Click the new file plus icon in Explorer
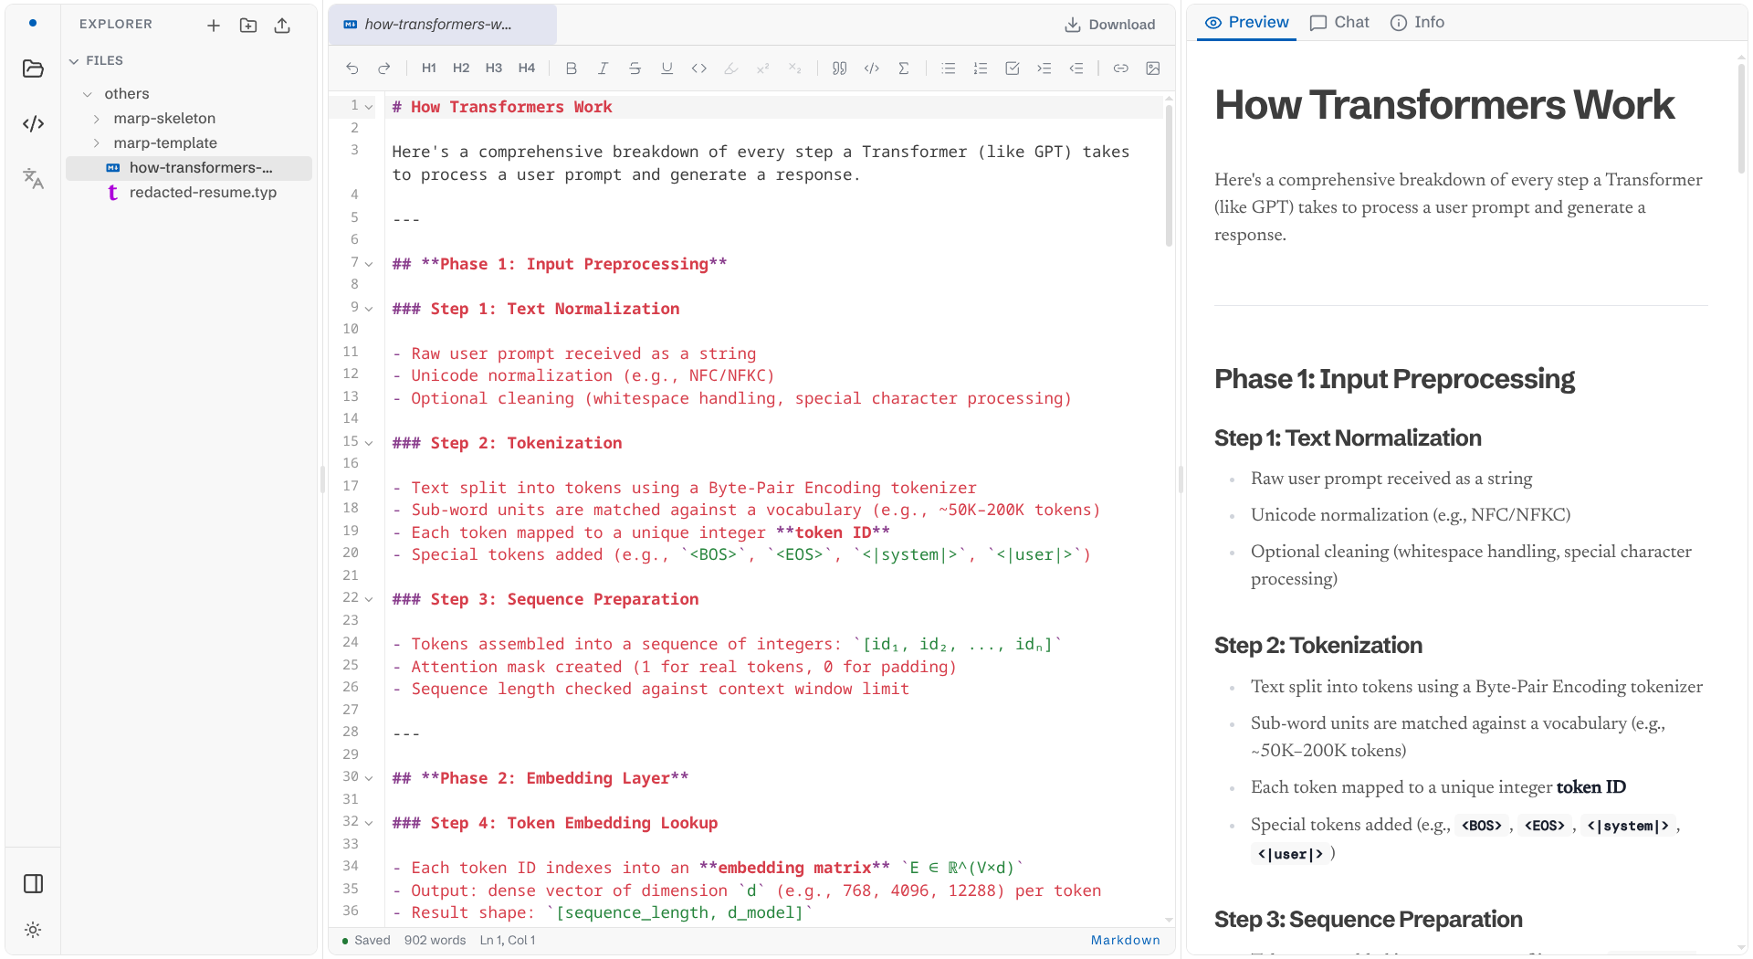Screen dimensions: 1753x959 click(x=214, y=26)
